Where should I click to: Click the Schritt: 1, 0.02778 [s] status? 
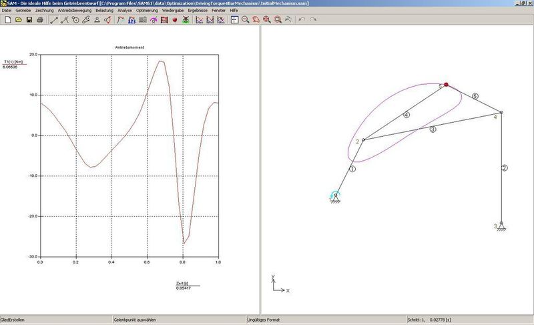[429, 320]
